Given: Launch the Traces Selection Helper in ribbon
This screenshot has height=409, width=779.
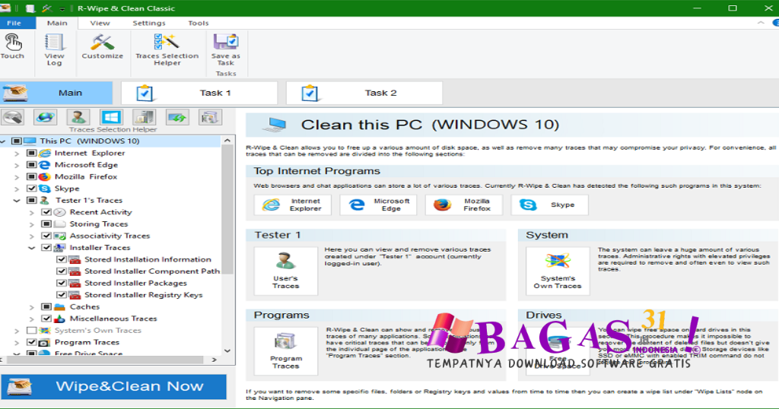Looking at the screenshot, I should (x=167, y=49).
